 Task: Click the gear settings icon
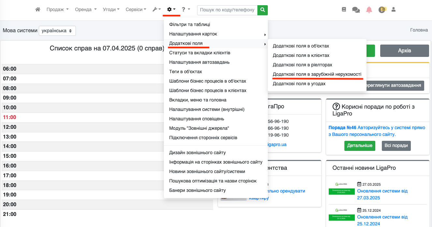click(171, 10)
